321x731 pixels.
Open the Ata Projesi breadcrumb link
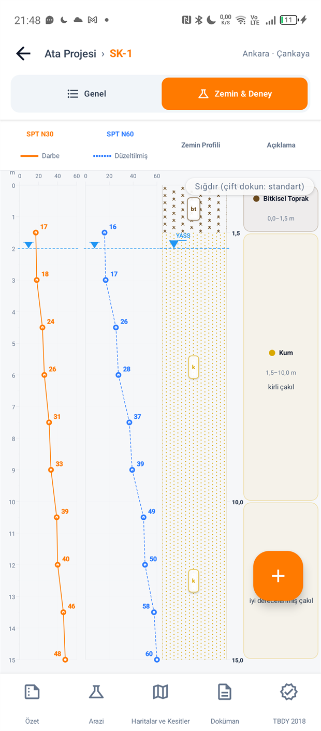coord(70,53)
